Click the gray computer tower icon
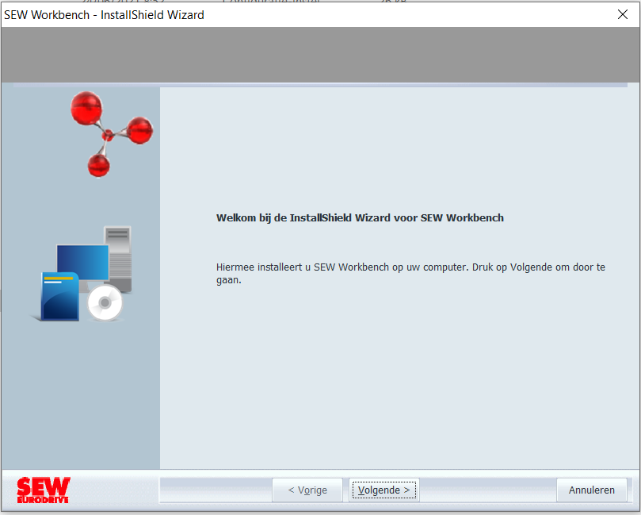Viewport: 641px width, 515px height. 118,259
